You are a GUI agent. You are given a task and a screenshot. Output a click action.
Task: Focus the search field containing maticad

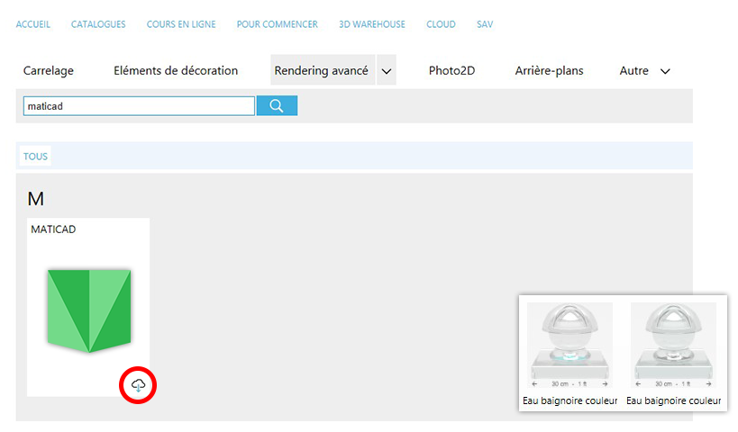pos(139,106)
